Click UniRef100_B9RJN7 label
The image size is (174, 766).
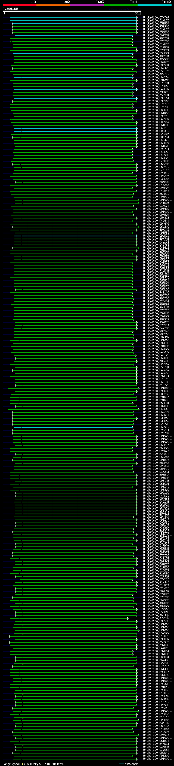(156, 337)
